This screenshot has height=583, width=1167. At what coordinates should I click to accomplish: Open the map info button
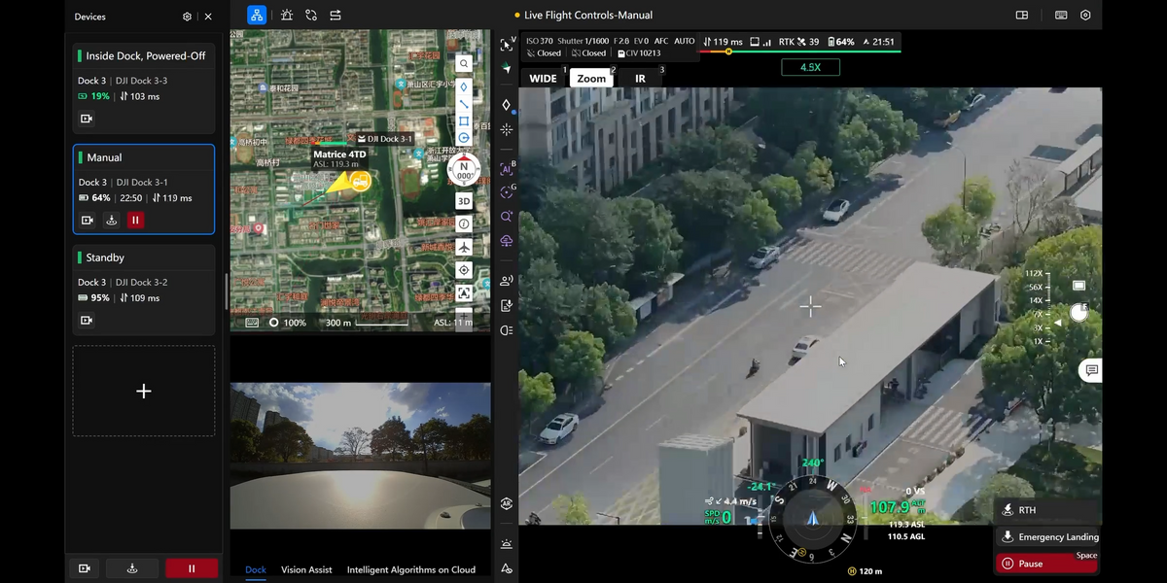click(464, 223)
